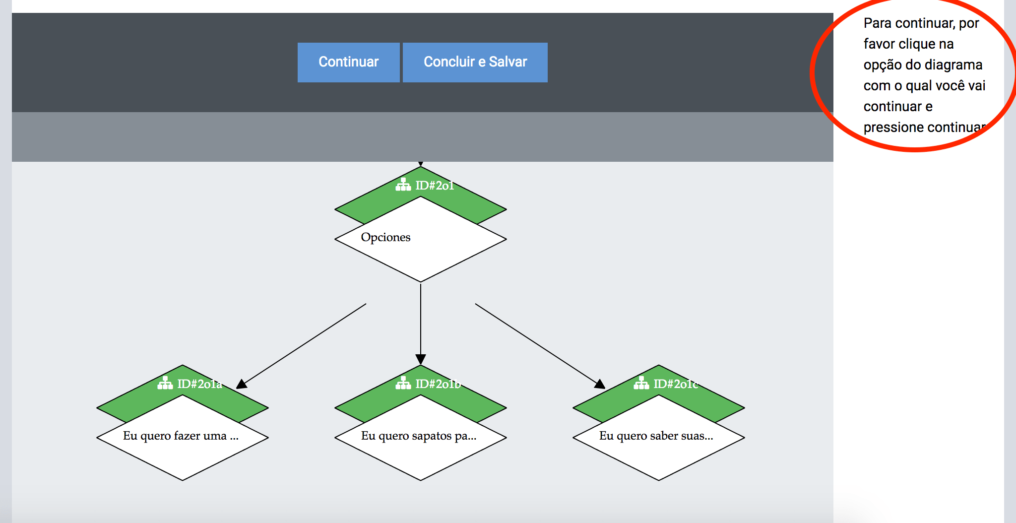Click the small arrow entering the ID#2o1 node top
This screenshot has width=1016, height=523.
[421, 163]
